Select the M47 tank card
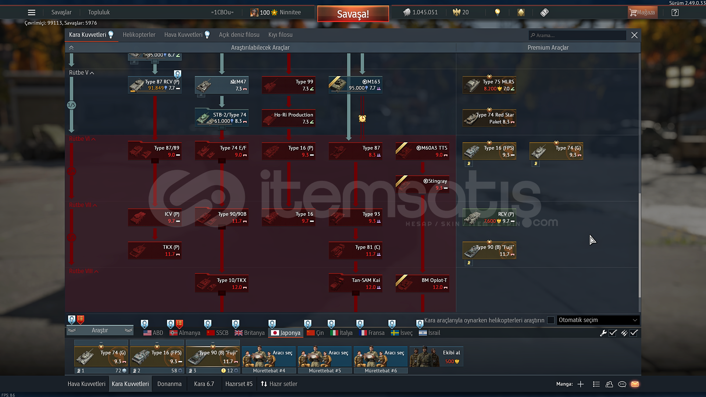This screenshot has height=397, width=706. click(x=222, y=85)
